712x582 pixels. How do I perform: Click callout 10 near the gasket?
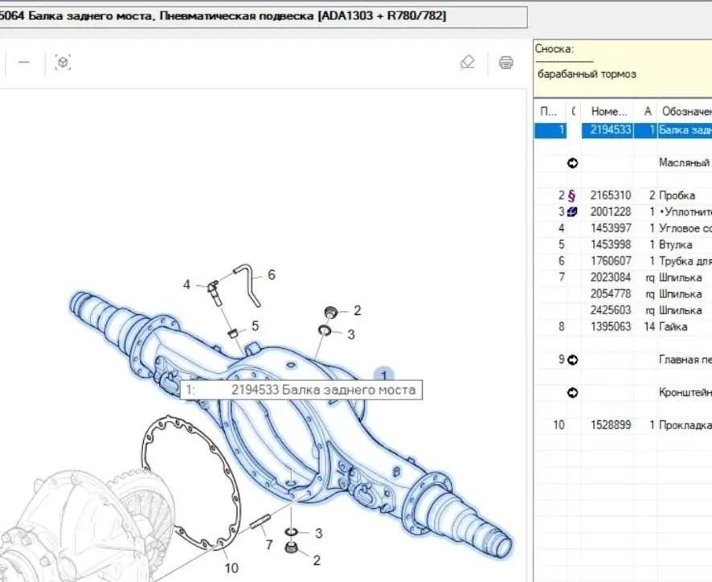click(x=231, y=568)
